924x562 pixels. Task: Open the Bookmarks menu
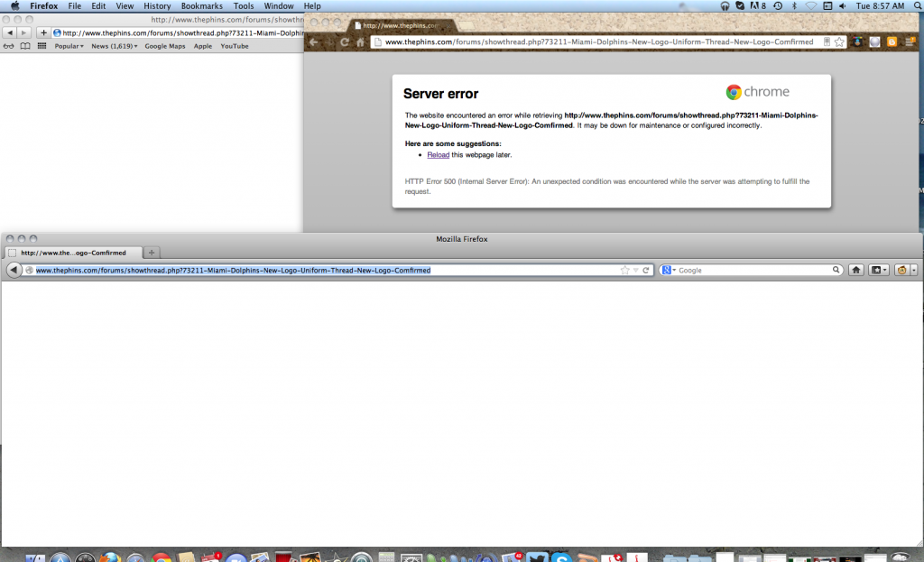point(201,6)
